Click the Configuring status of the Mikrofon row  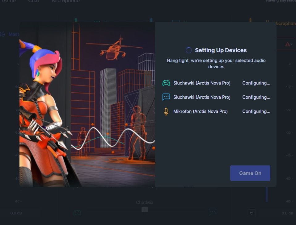256,111
